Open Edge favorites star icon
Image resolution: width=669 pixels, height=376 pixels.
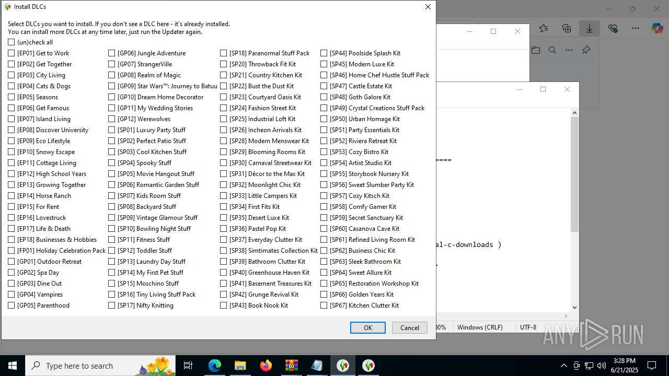544,28
